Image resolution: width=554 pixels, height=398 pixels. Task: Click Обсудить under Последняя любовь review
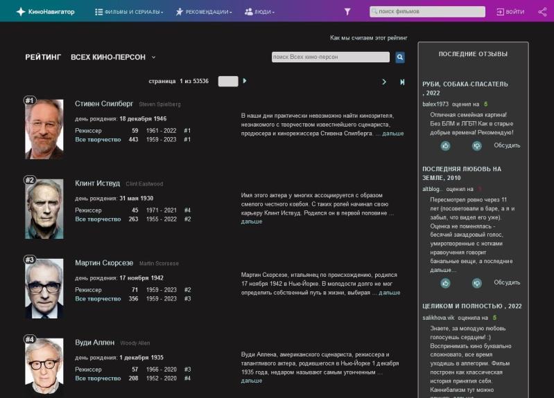[507, 282]
